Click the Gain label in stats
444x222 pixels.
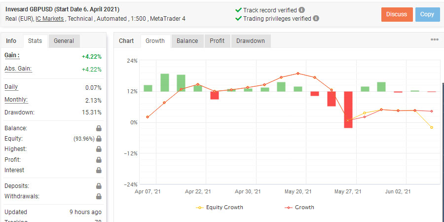pyautogui.click(x=12, y=56)
